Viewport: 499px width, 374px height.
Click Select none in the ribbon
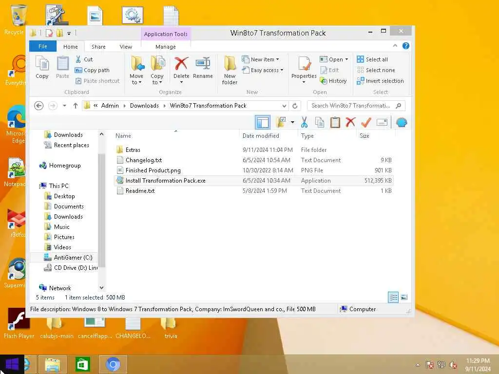[x=376, y=70]
